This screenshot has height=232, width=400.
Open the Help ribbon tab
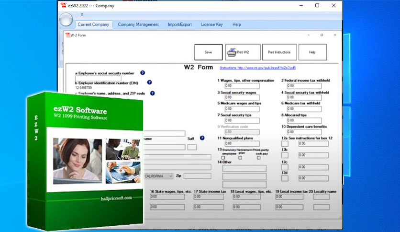[x=236, y=24]
